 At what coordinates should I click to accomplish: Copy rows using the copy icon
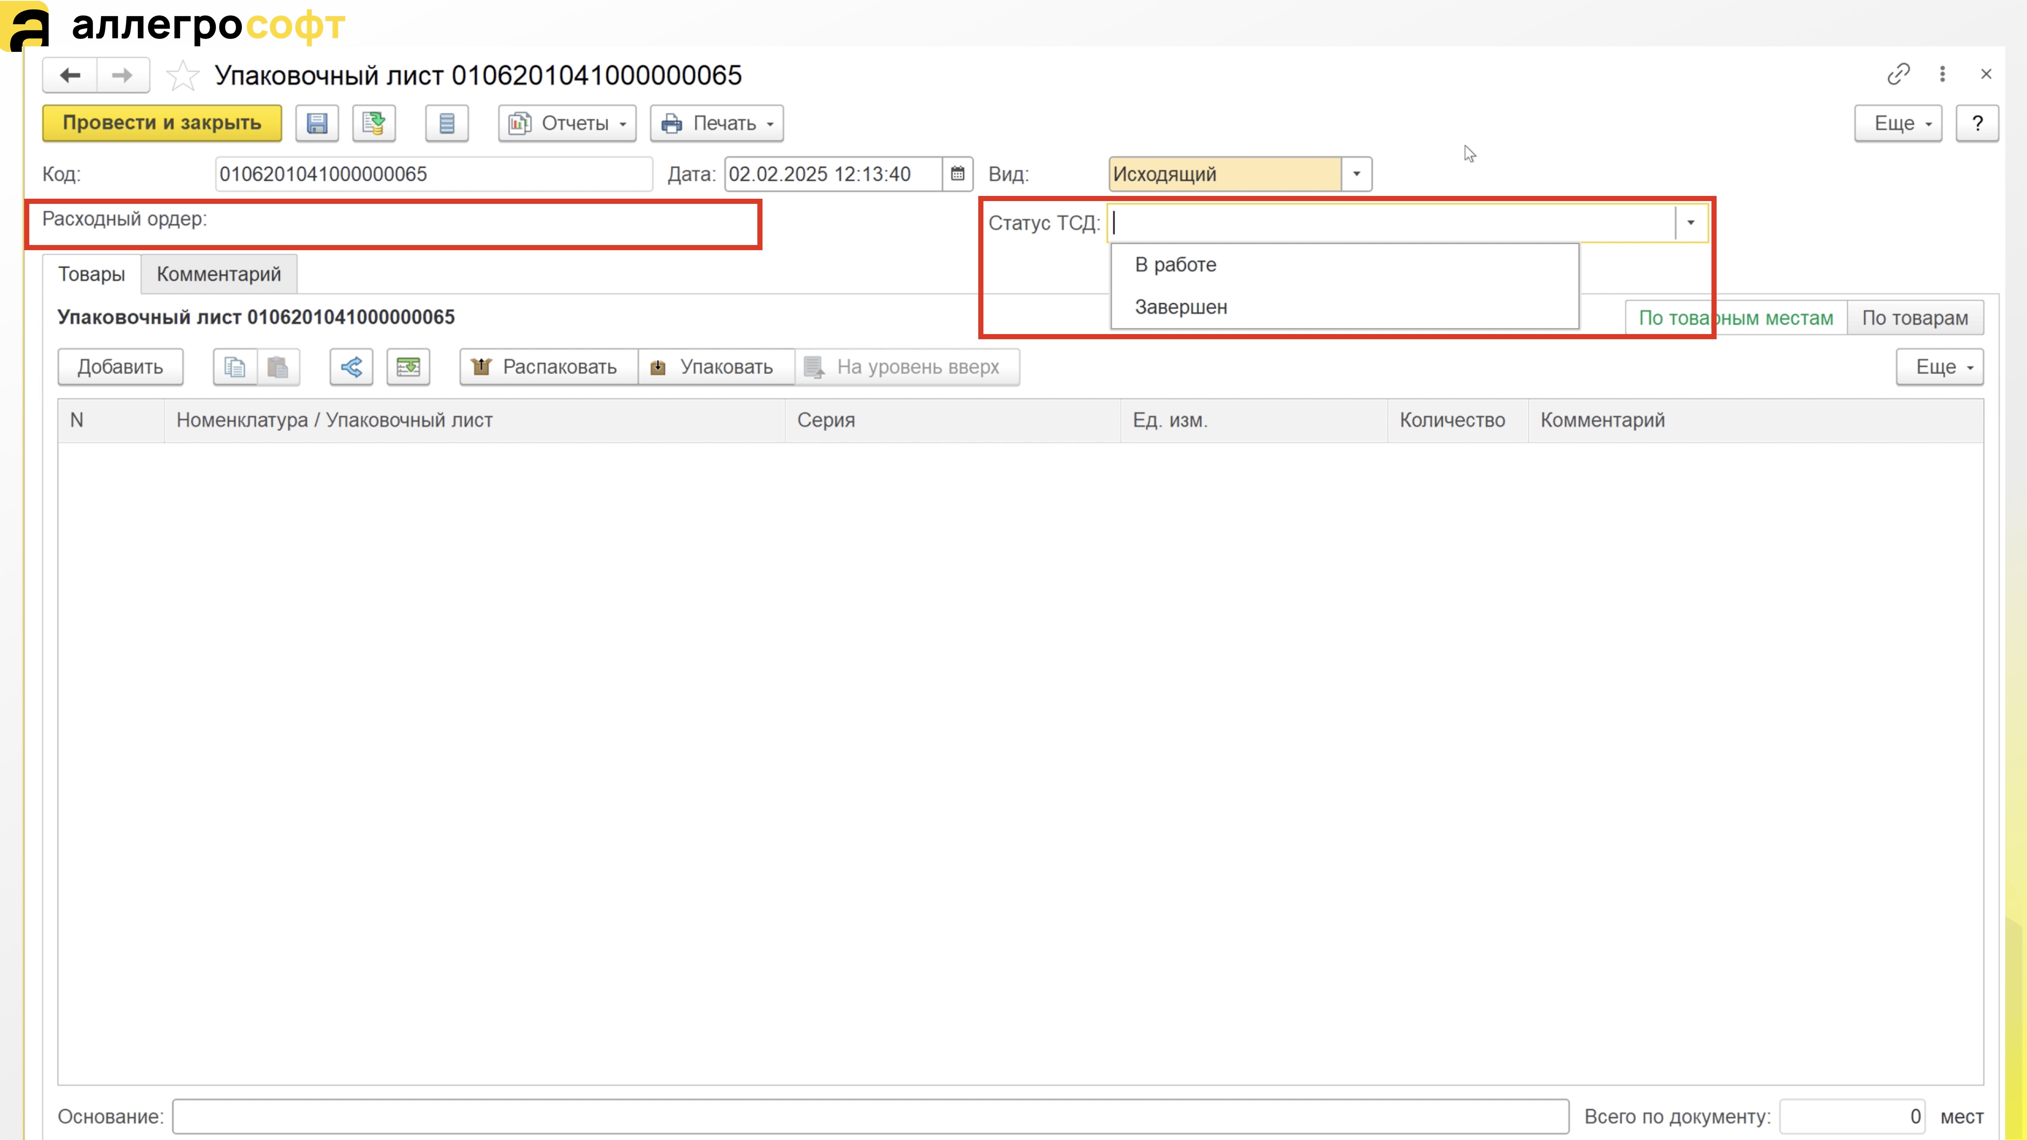coord(234,367)
